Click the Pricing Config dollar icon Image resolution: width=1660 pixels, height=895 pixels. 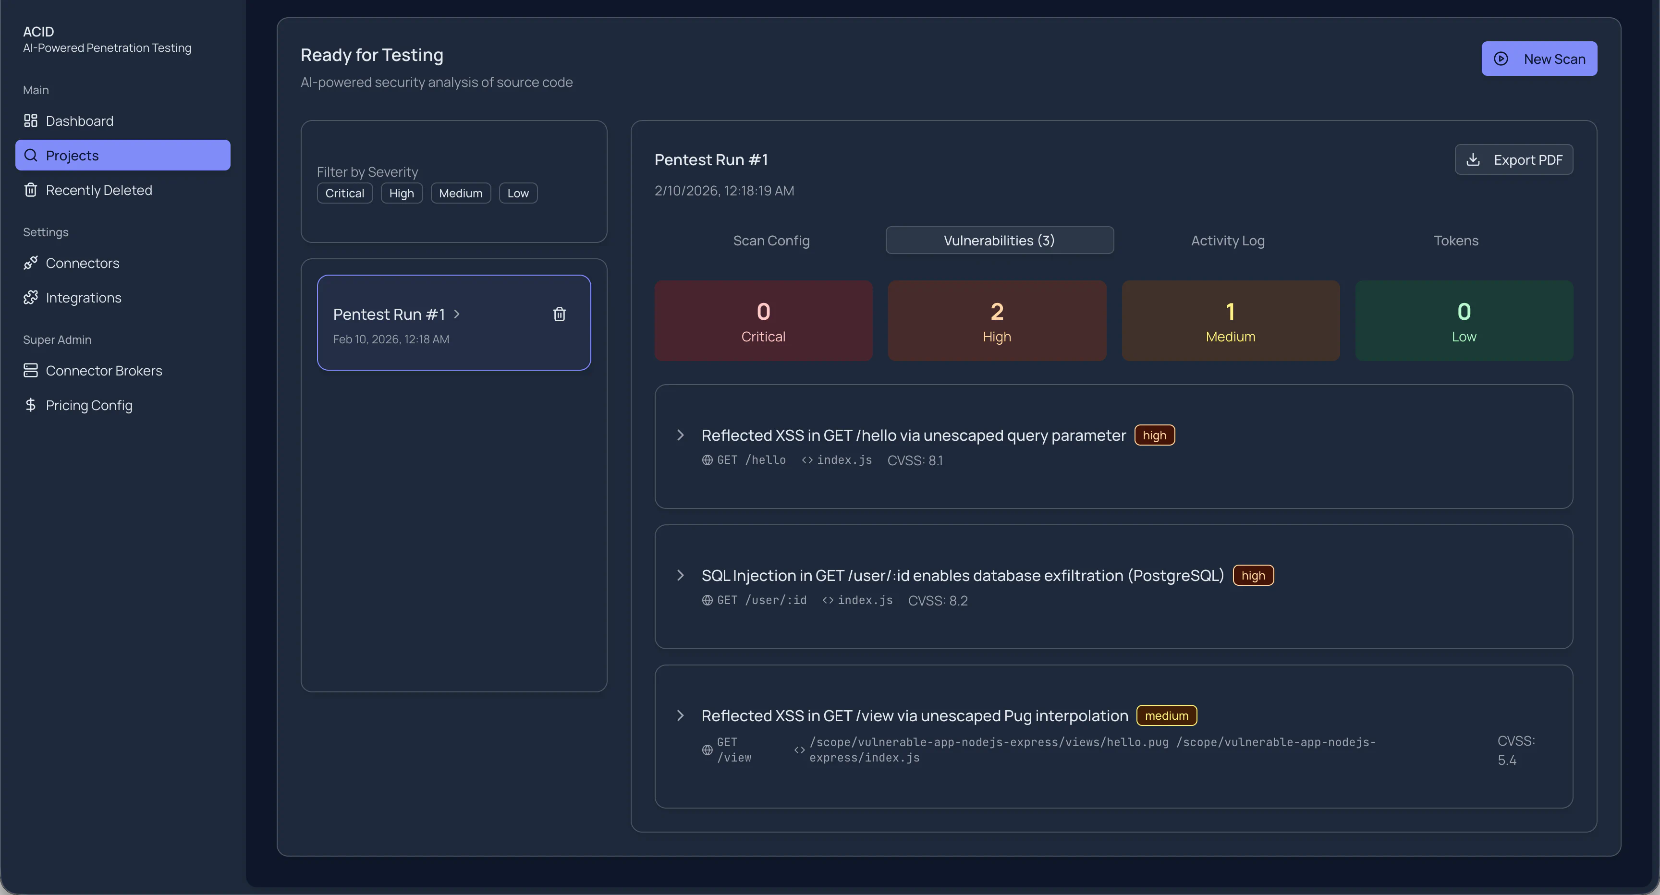[30, 405]
